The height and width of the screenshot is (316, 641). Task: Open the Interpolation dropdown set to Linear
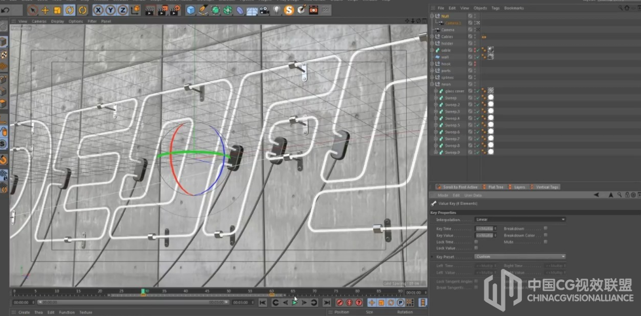coord(520,220)
